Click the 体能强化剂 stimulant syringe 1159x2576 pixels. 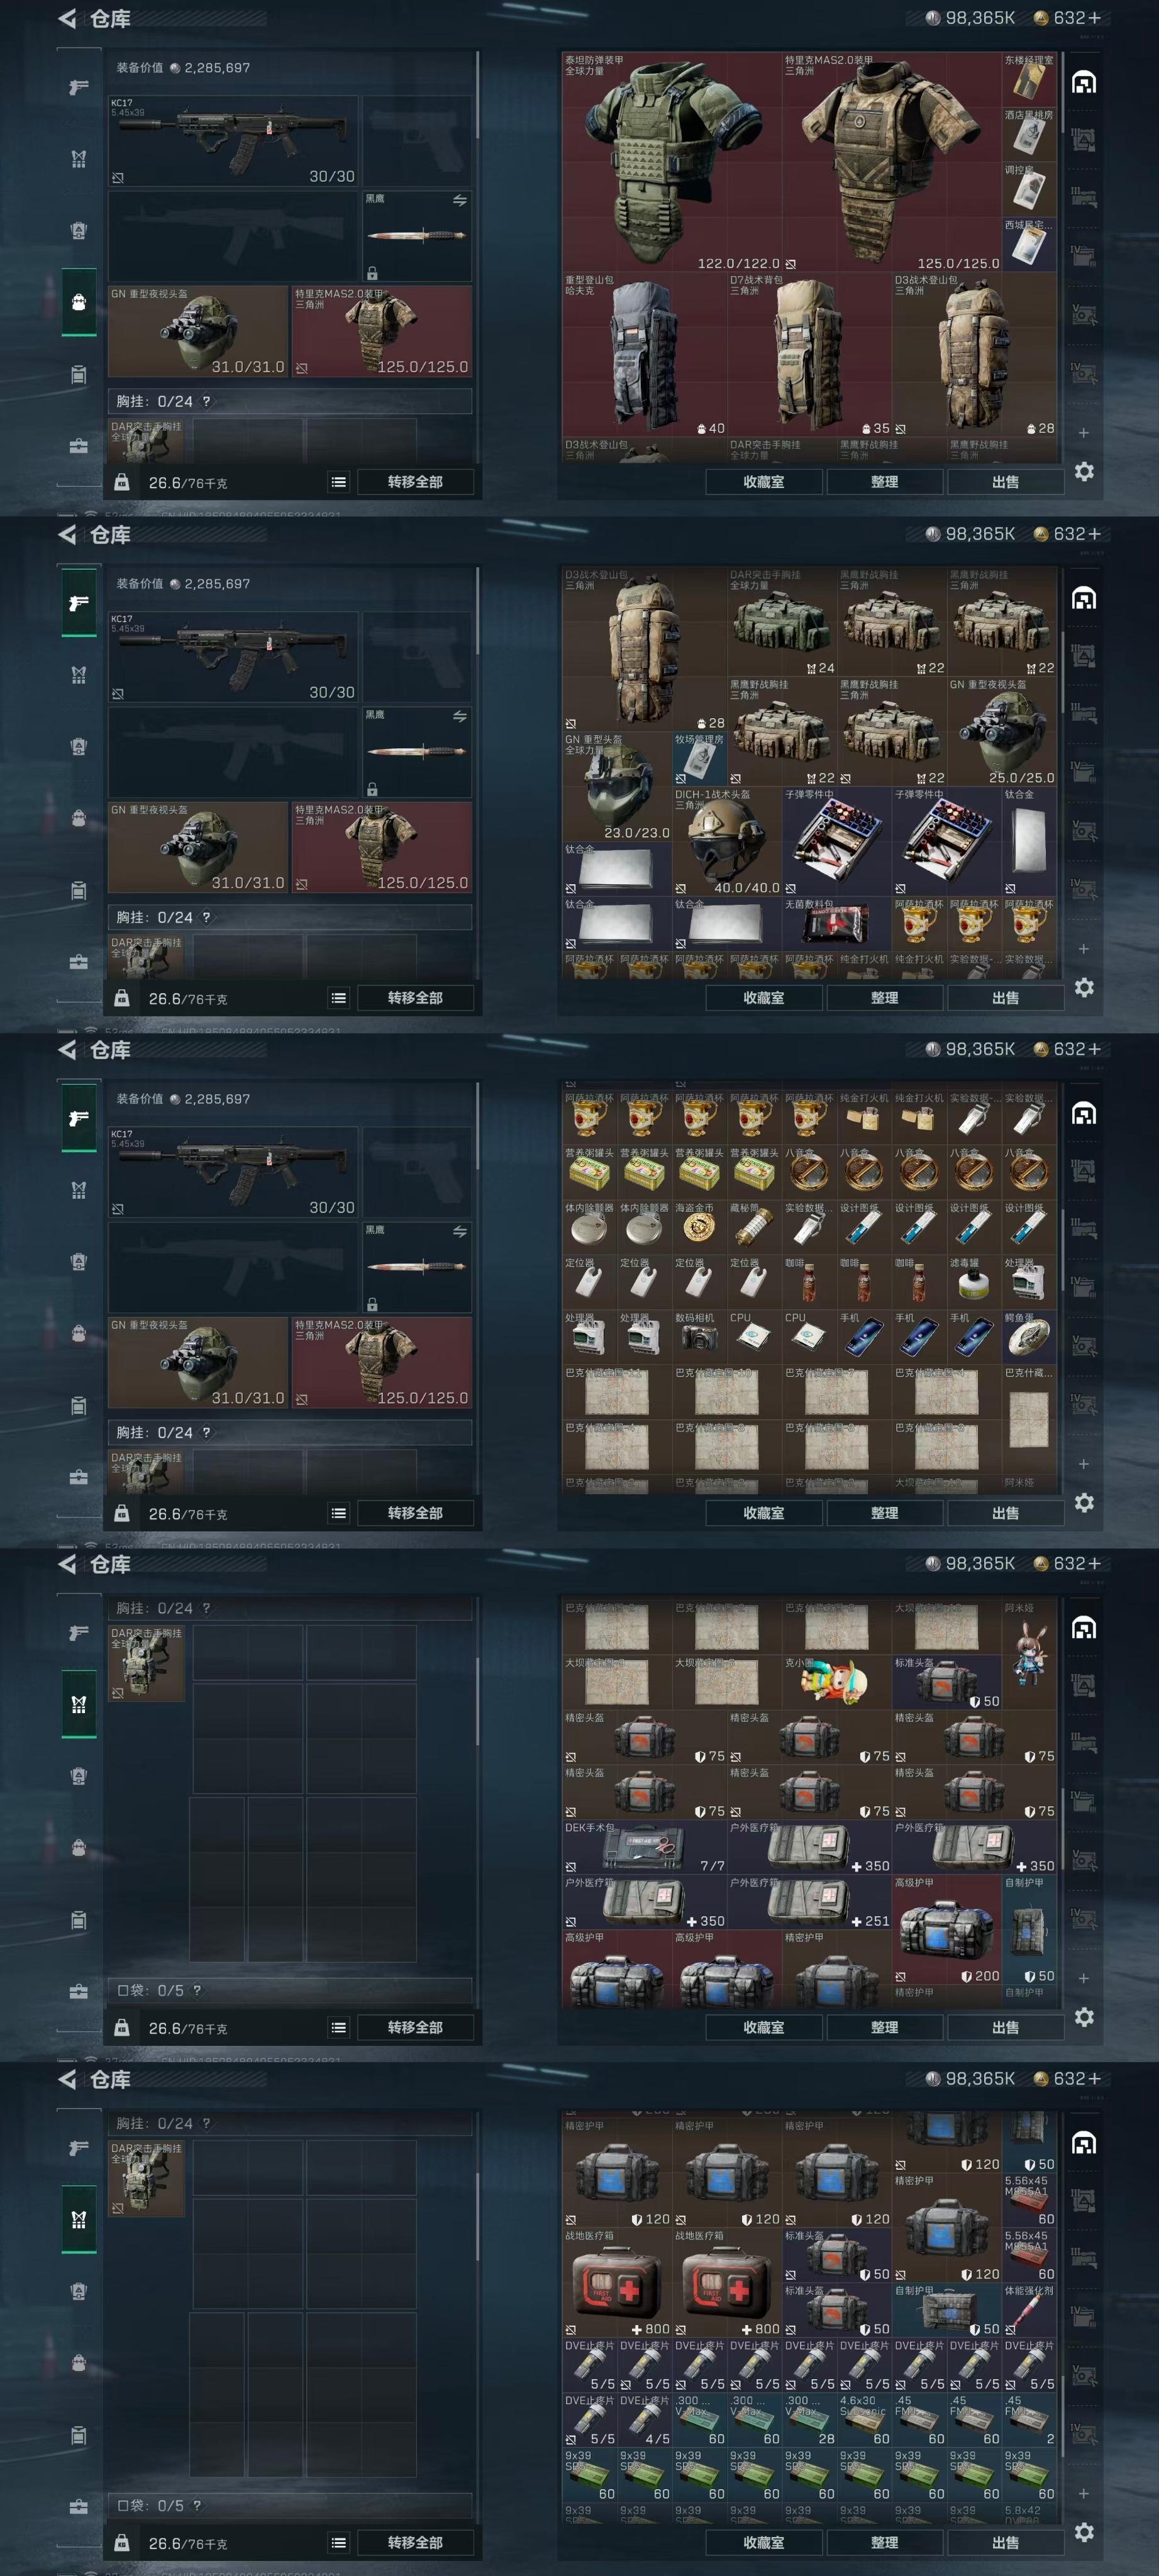pos(1029,2309)
